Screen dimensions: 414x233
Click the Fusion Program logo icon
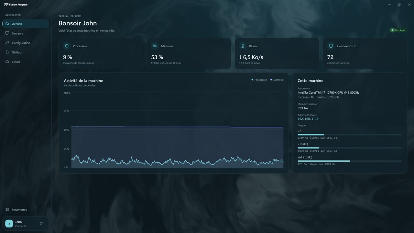point(6,5)
